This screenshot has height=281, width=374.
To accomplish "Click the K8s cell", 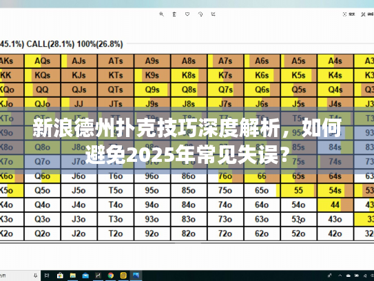I will point(189,75).
